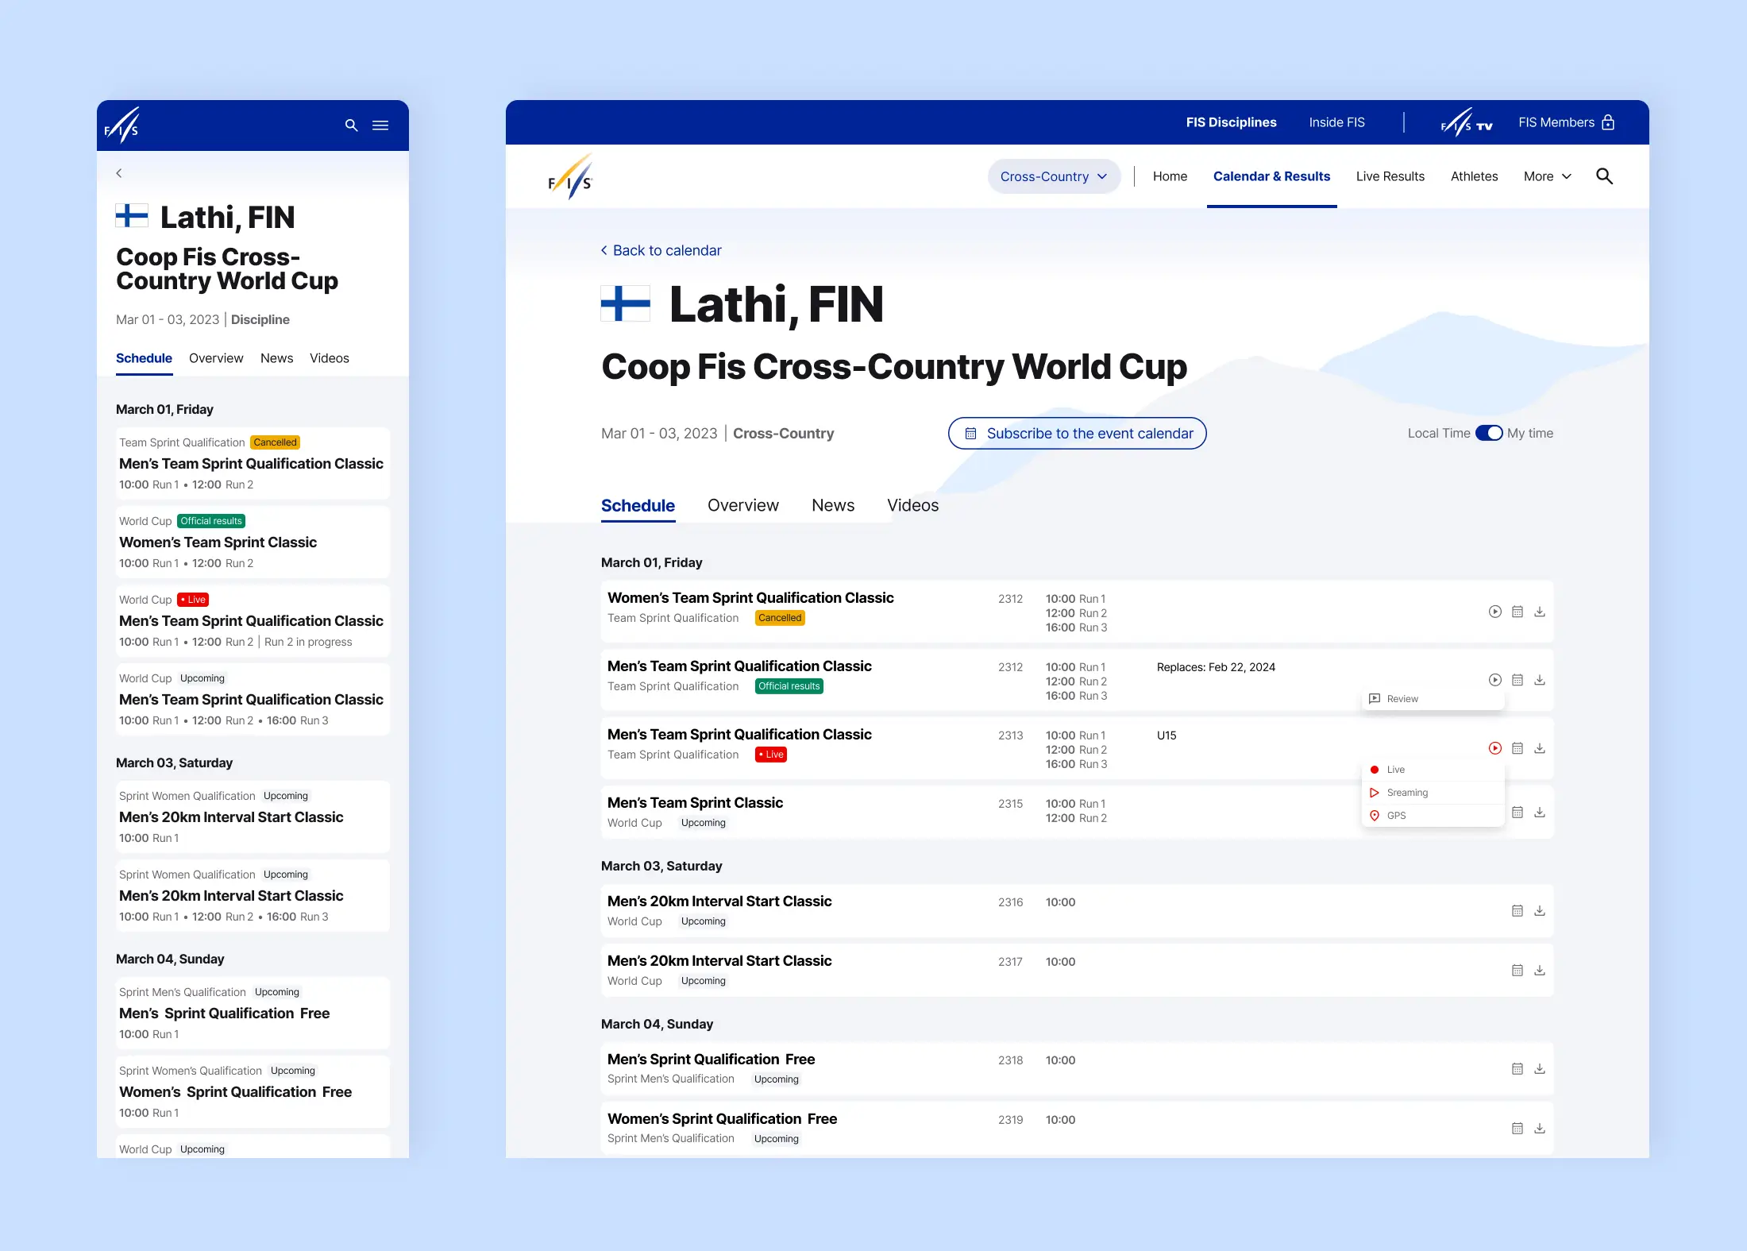Viewport: 1747px width, 1251px height.
Task: Expand the Cross-Country discipline dropdown
Action: pyautogui.click(x=1054, y=176)
